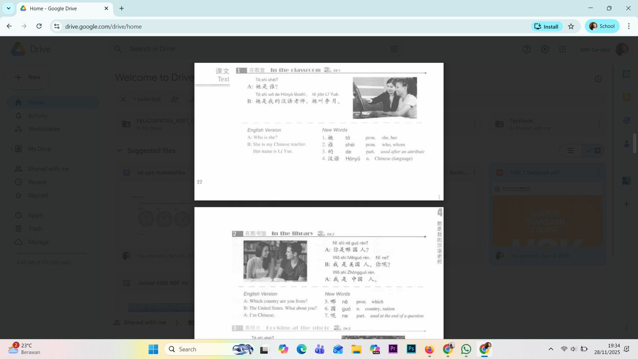This screenshot has width=638, height=359.
Task: Bookmark this page with the star icon
Action: pyautogui.click(x=571, y=26)
